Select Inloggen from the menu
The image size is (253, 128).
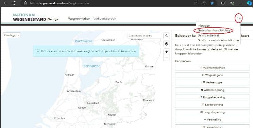coord(204,26)
